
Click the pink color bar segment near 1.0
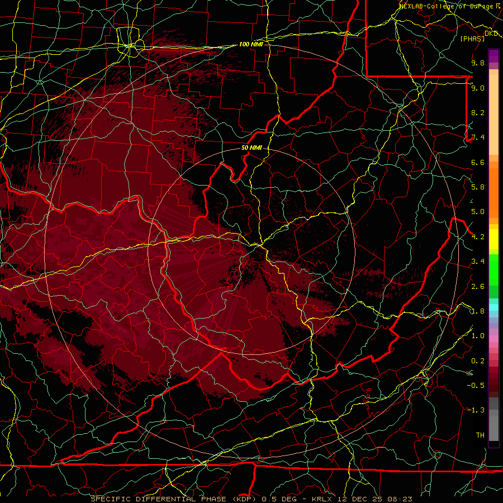tap(493, 339)
